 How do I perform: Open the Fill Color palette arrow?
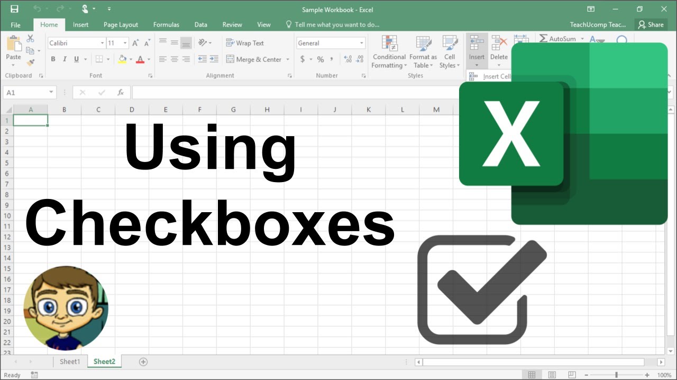coord(131,59)
